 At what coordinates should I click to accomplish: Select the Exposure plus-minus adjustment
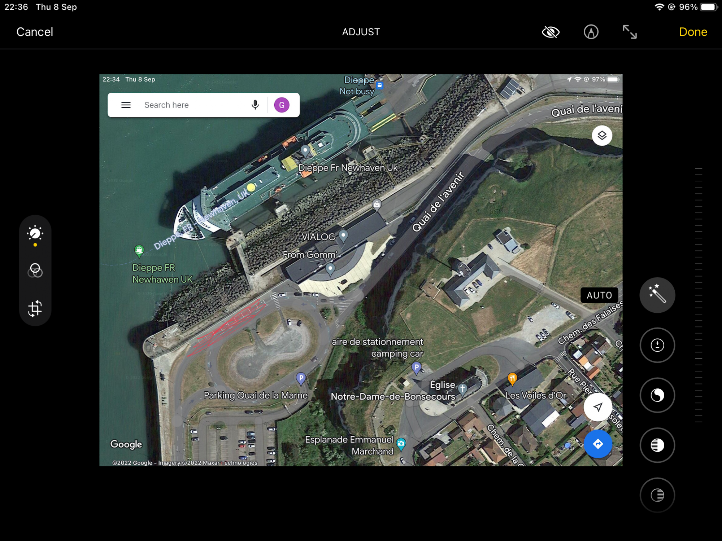pos(657,345)
